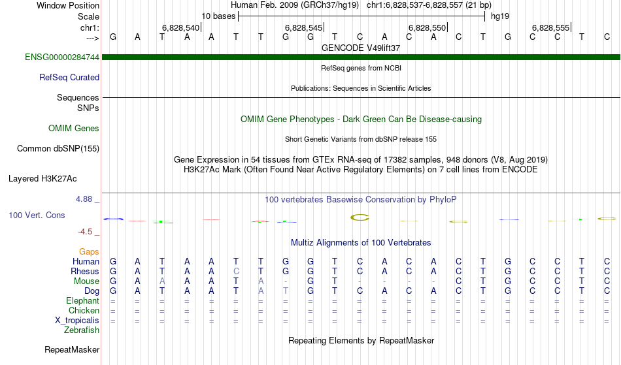
Task: Click the OMIM Gene Phenotypes title
Action: pos(361,119)
